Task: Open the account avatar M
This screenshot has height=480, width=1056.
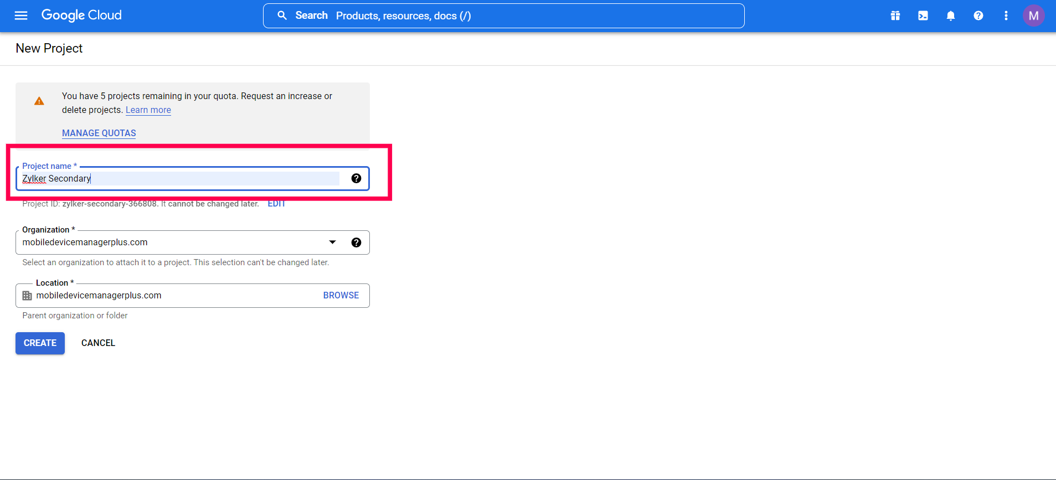Action: 1033,16
